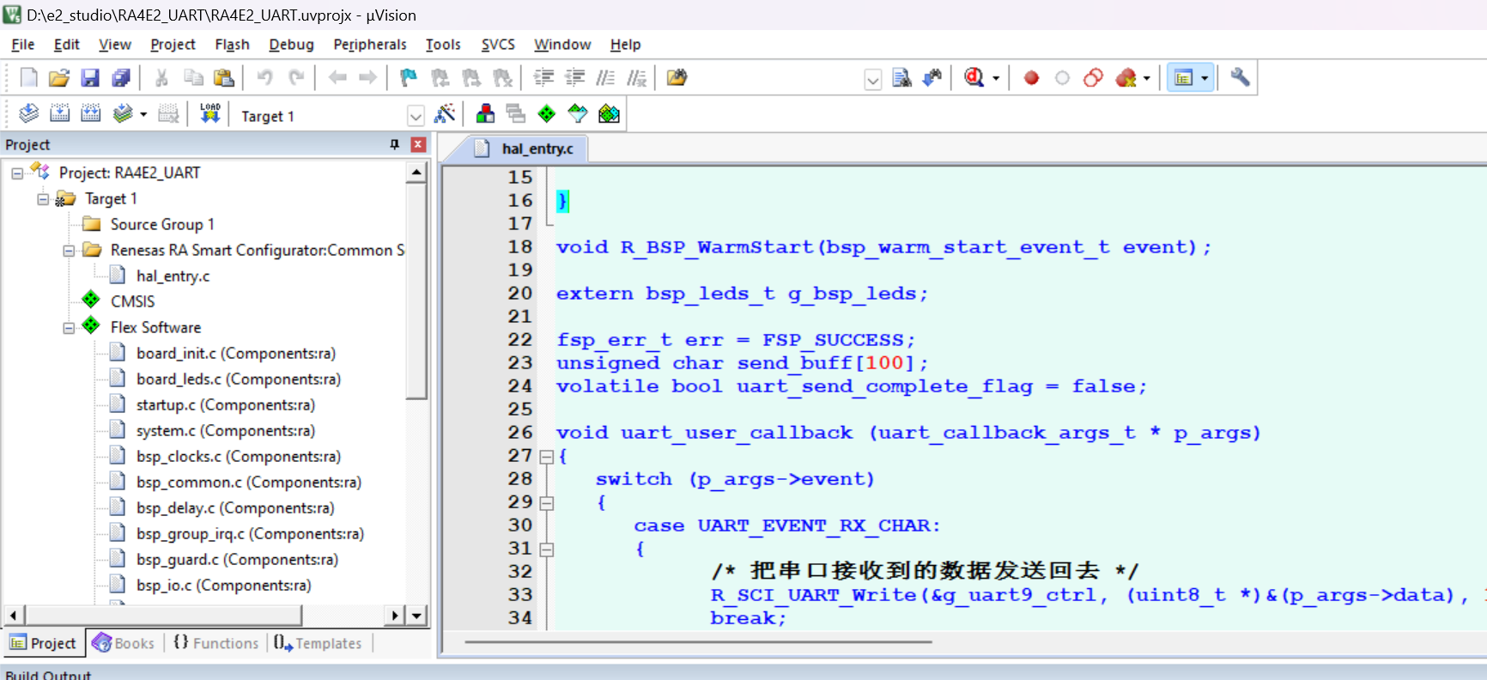1487x680 pixels.
Task: Click editor horizontal scrollbar
Action: click(699, 641)
